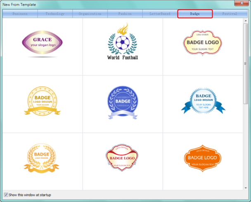Select the purple GRACE oval logo template
Screen dimensions: 251x202
[42, 43]
